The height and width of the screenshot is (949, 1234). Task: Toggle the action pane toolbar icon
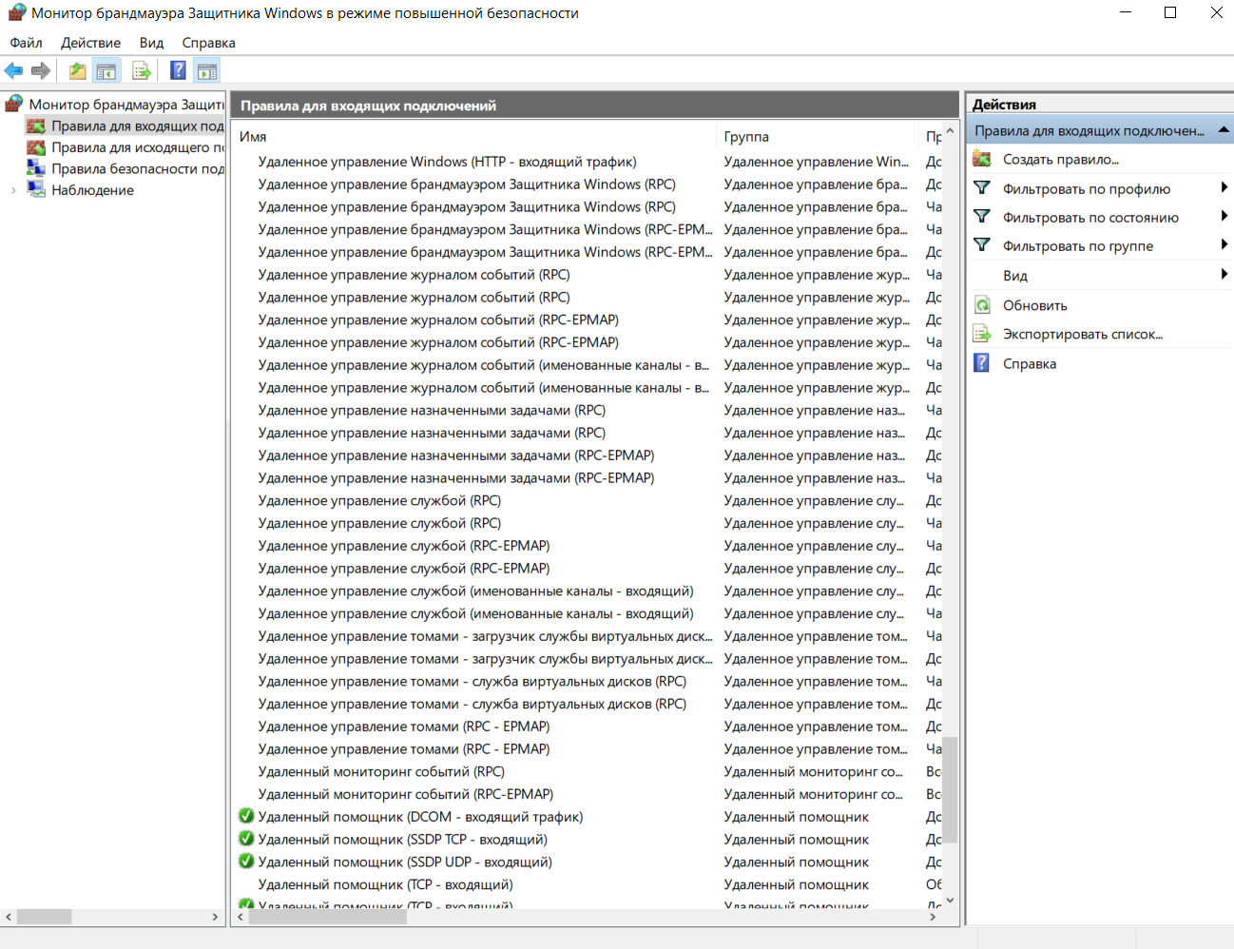click(x=207, y=70)
